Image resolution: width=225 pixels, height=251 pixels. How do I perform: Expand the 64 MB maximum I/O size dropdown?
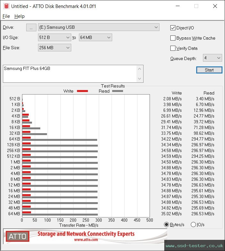(95, 37)
